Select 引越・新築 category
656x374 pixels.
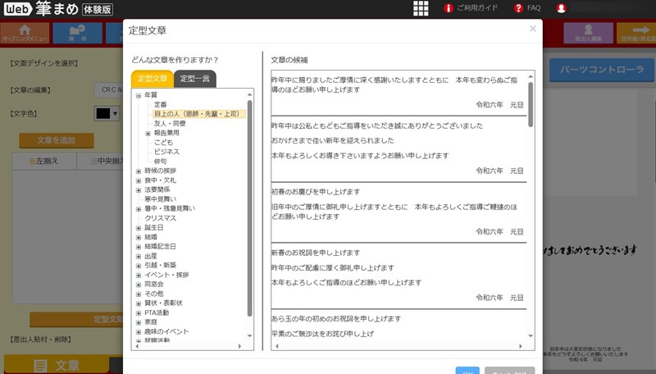[160, 265]
